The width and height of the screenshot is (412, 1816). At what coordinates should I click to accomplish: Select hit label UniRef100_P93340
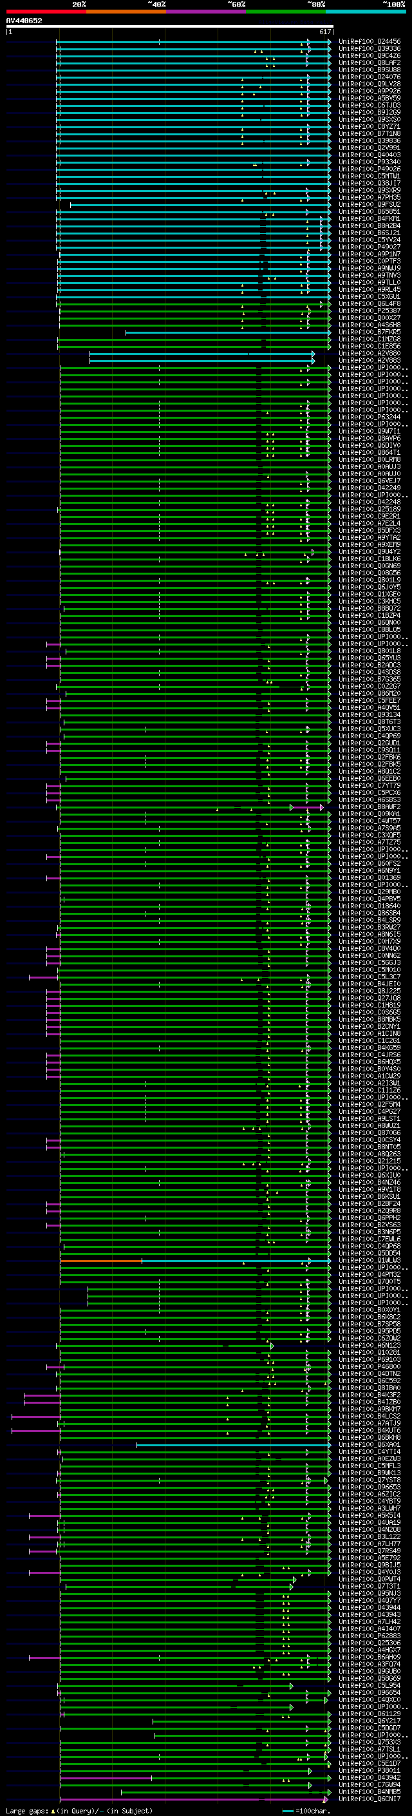point(370,162)
